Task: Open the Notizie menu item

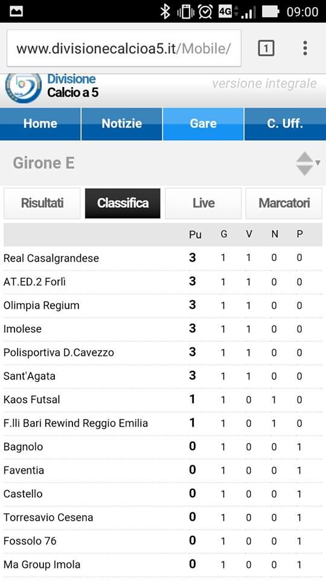Action: [121, 124]
